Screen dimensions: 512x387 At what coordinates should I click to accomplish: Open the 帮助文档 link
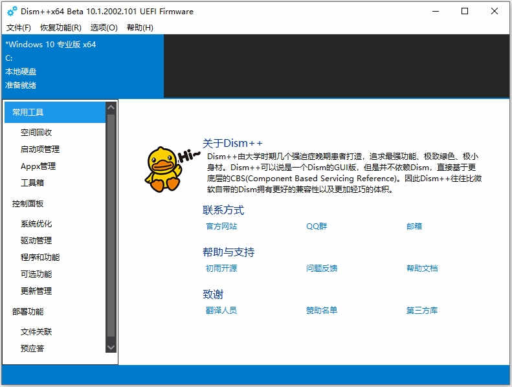point(422,268)
